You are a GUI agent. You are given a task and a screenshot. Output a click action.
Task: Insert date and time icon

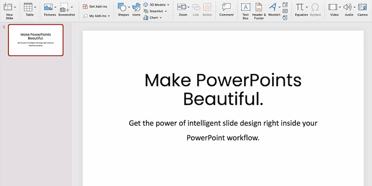pyautogui.click(x=285, y=5)
